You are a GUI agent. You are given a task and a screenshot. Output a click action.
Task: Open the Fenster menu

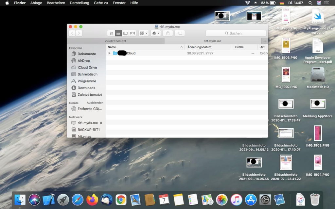(x=119, y=3)
